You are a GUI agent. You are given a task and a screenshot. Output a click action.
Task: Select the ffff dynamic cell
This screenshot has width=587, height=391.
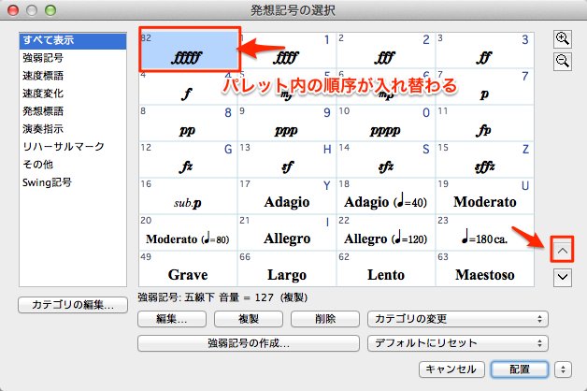(x=287, y=50)
